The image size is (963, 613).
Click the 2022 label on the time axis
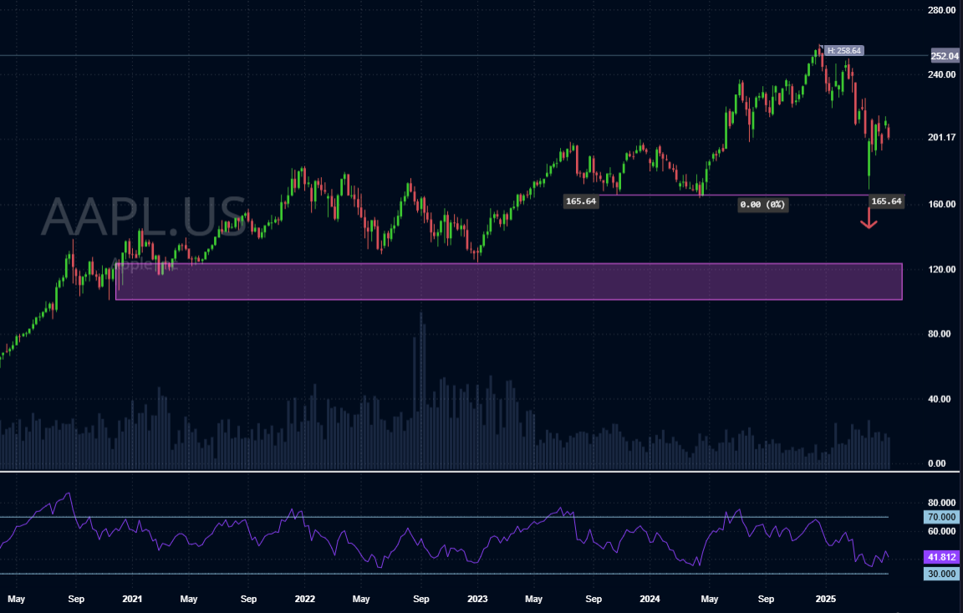[x=304, y=599]
